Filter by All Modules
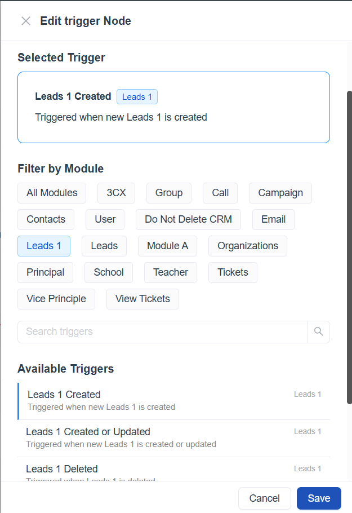The image size is (352, 513). point(52,193)
